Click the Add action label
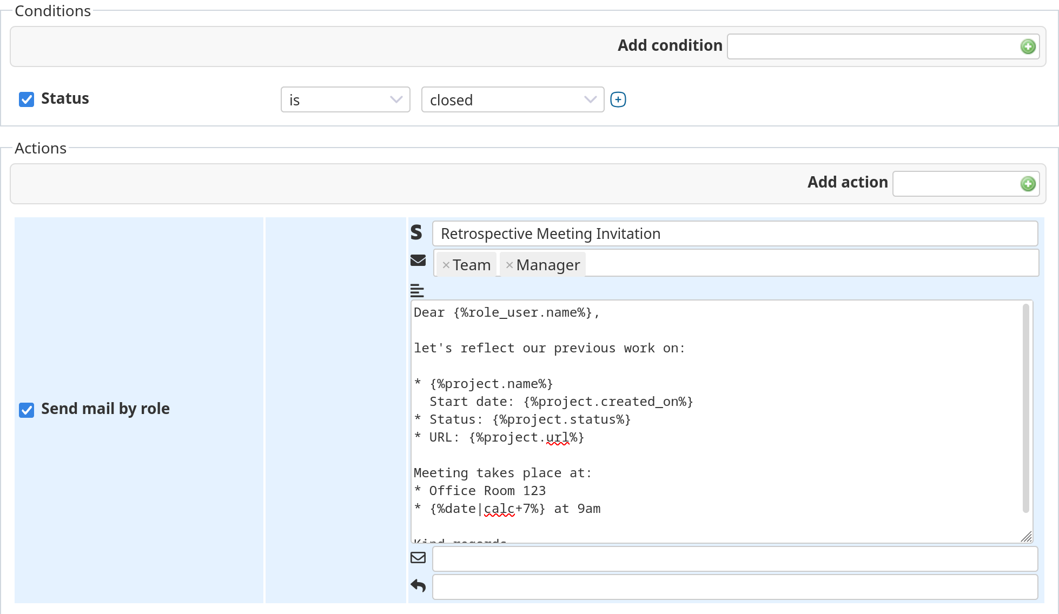Screen dimensions: 1059x614 (x=848, y=182)
